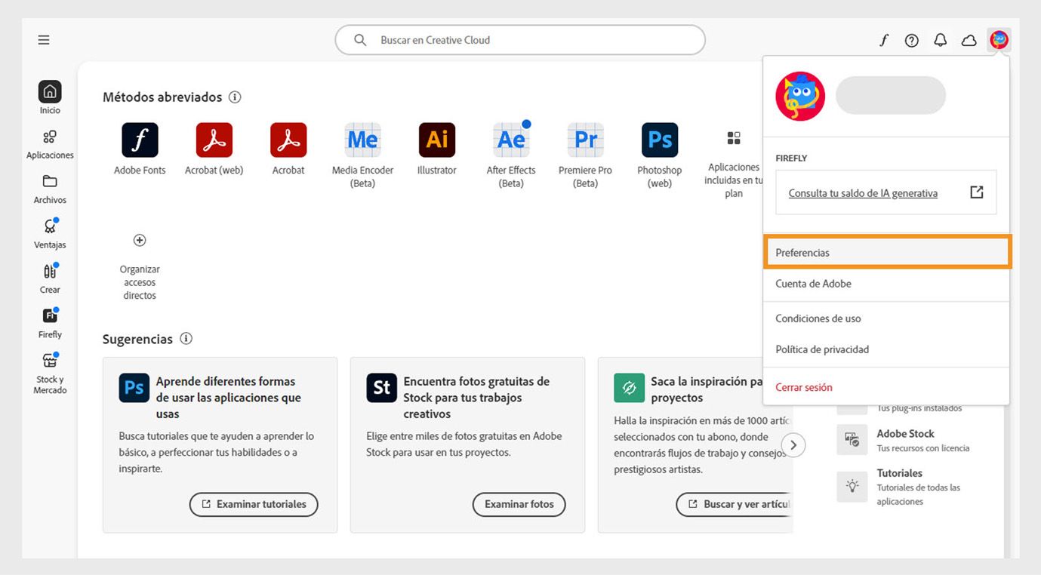The height and width of the screenshot is (575, 1041).
Task: Open Stock y Mercado in the sidebar
Action: coord(50,373)
